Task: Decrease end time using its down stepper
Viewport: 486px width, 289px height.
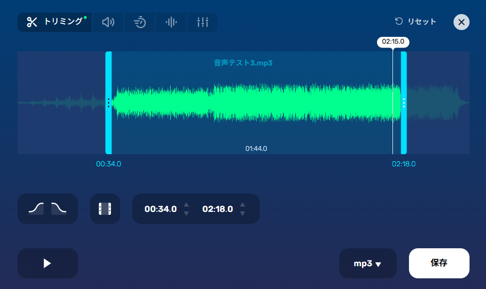Action: 242,212
